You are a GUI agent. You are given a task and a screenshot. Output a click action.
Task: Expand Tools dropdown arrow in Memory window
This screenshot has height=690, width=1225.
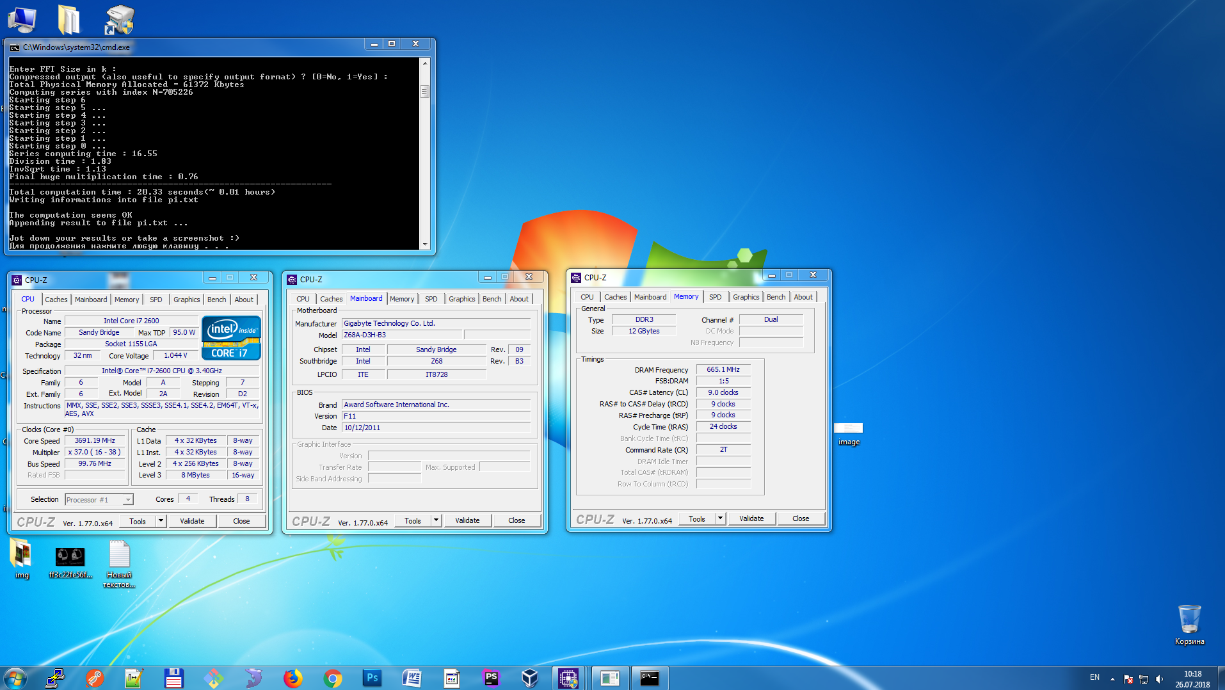[x=721, y=518]
